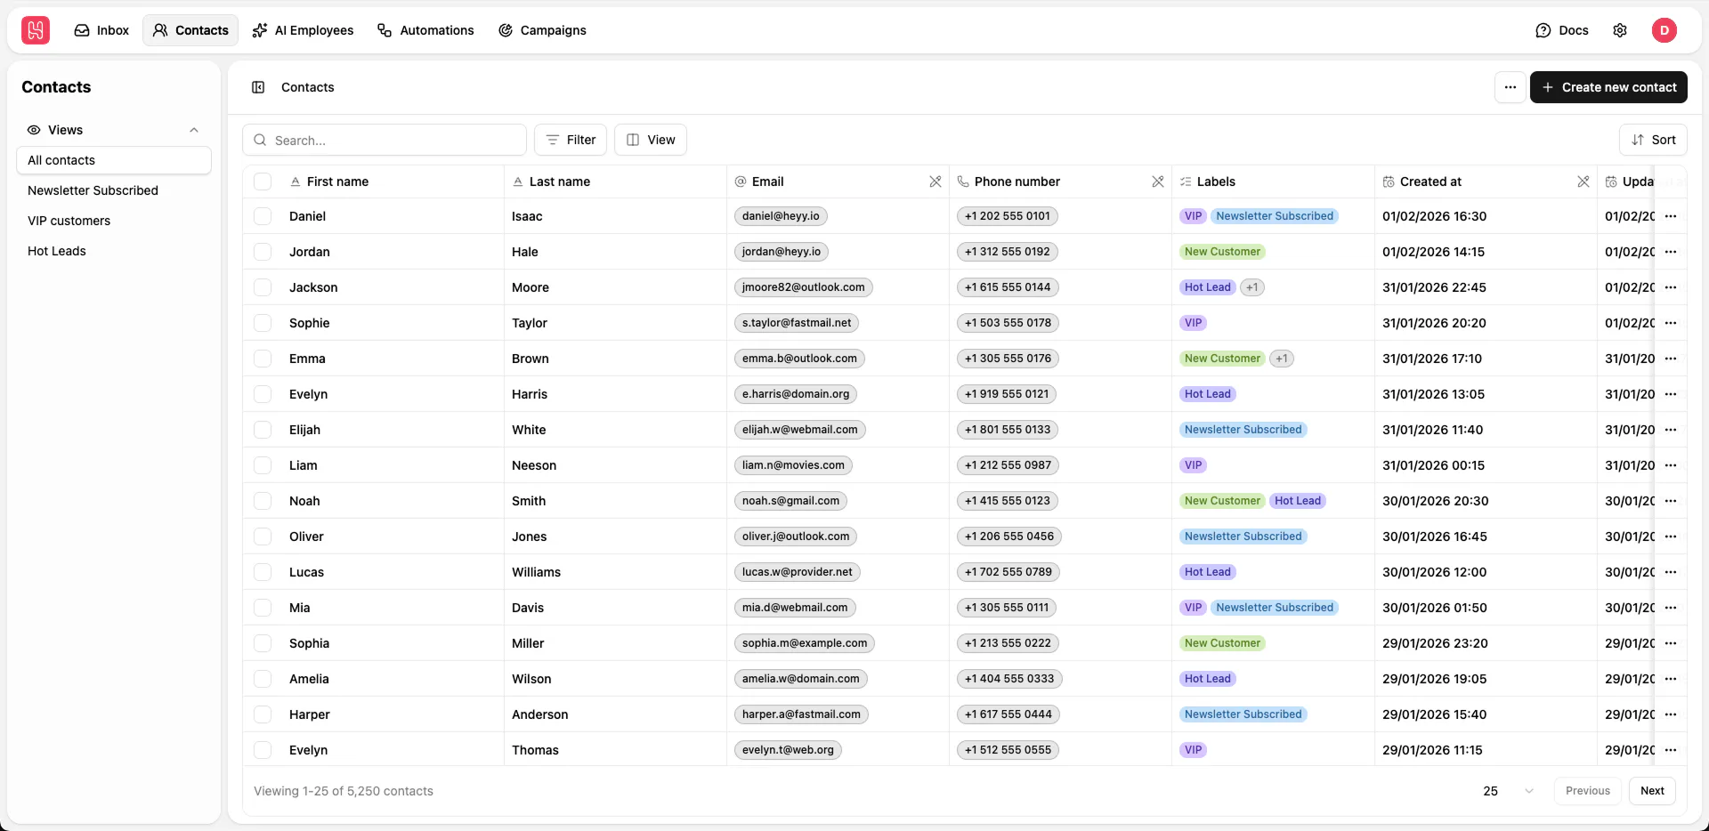Hide the Created at column with its icon
Viewport: 1709px width, 831px height.
[1583, 182]
